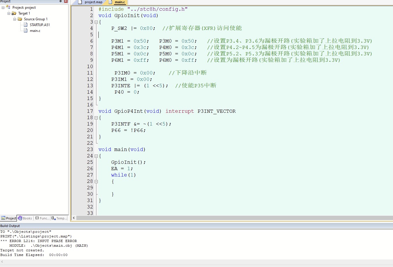The width and height of the screenshot is (393, 267).
Task: Click the 'GpioInit();' call on line 25
Action: point(129,162)
